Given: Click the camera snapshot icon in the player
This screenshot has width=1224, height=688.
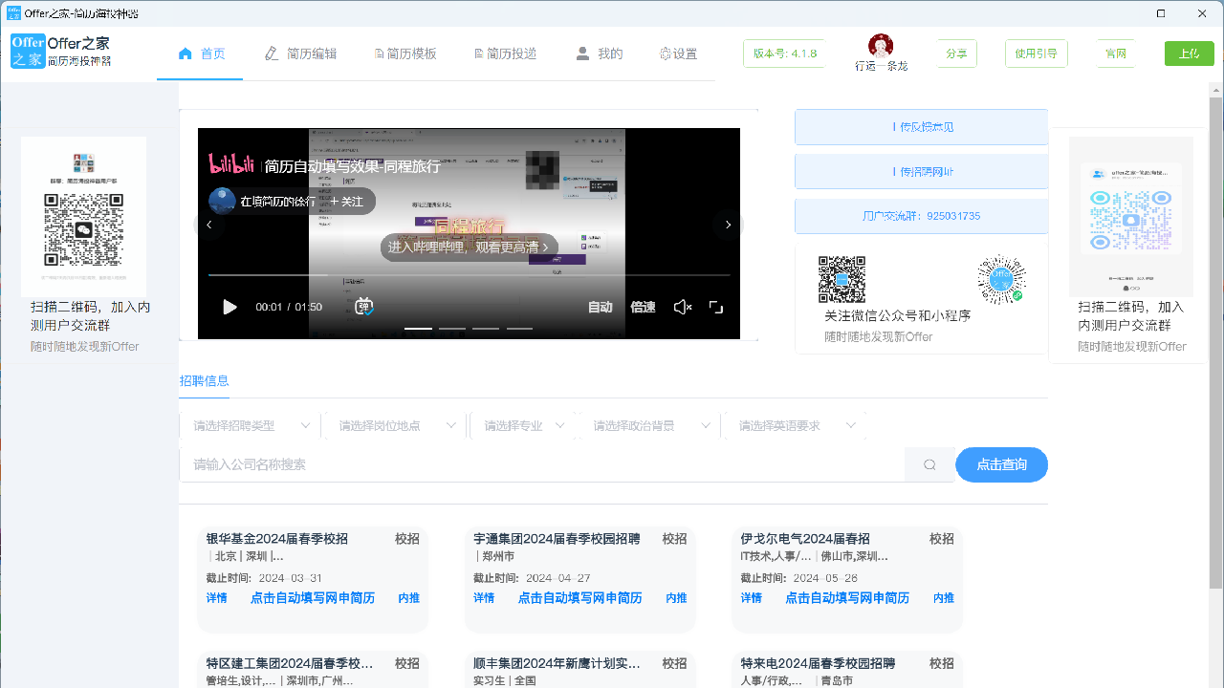Looking at the screenshot, I should [363, 307].
